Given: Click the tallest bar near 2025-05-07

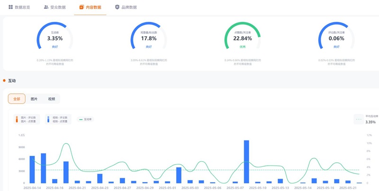Looking at the screenshot, I should tap(246, 161).
